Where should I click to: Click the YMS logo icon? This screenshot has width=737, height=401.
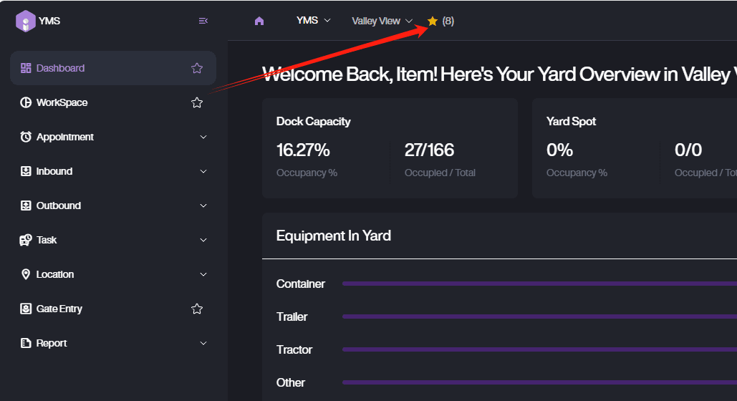pyautogui.click(x=25, y=21)
